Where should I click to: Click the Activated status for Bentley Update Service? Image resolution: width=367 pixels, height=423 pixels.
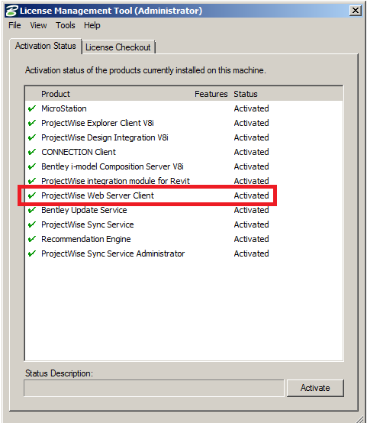[x=251, y=210]
